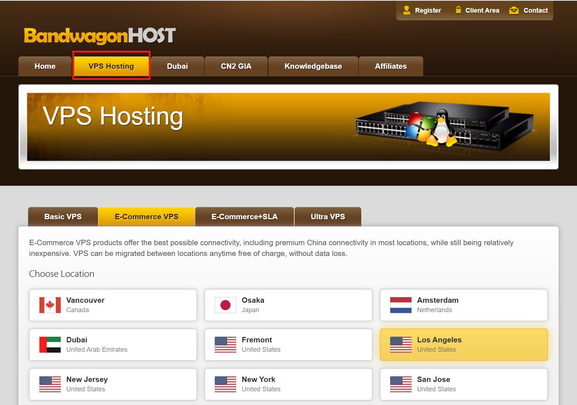Click the Canada flag icon for Vancouver
This screenshot has width=577, height=405.
[50, 305]
